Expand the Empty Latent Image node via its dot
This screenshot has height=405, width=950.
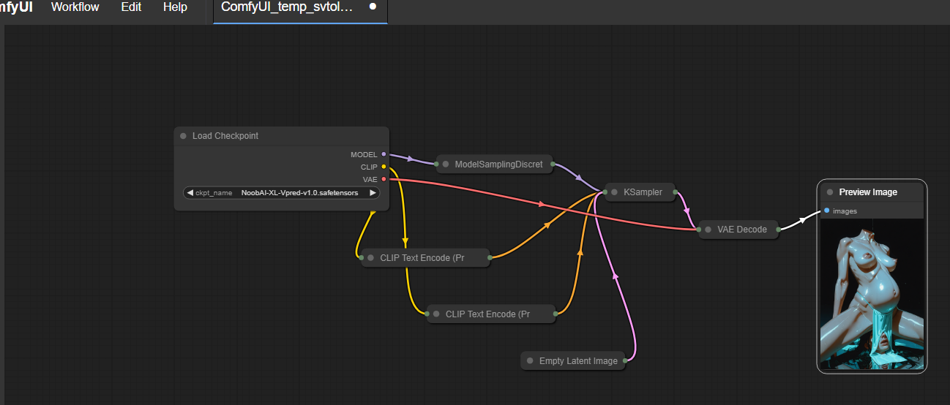click(529, 361)
